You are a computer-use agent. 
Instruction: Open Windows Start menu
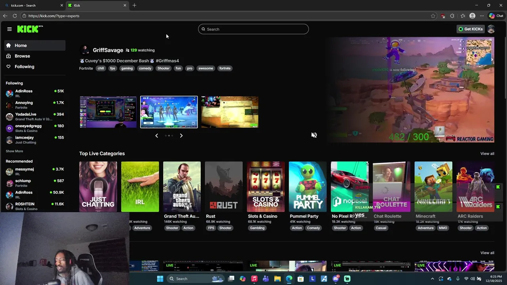click(160, 279)
